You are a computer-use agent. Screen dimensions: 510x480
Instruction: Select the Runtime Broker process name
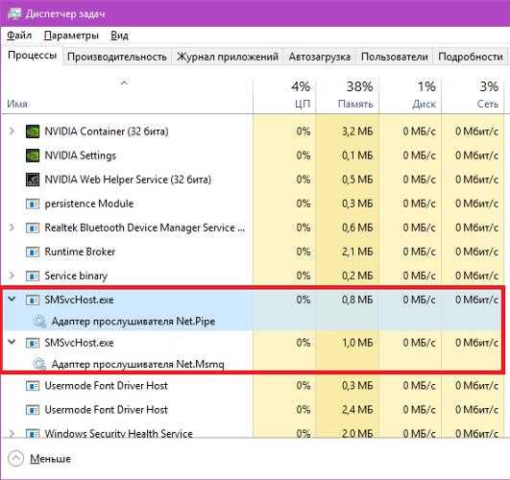pos(80,252)
